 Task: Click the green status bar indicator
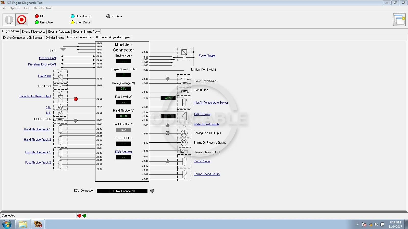click(x=84, y=215)
